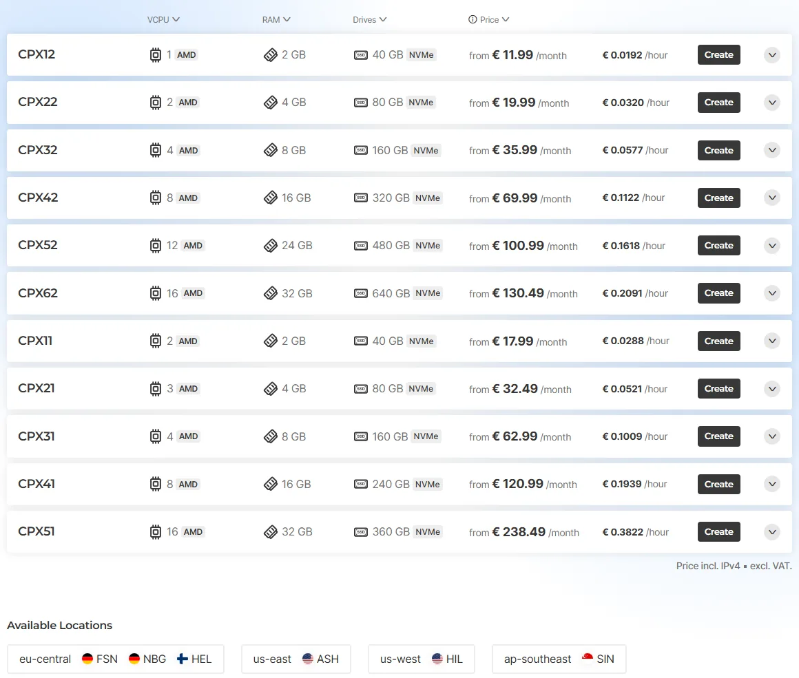Image resolution: width=799 pixels, height=678 pixels.
Task: Click the vCPU chip icon in the CPX52 row
Action: coord(156,246)
